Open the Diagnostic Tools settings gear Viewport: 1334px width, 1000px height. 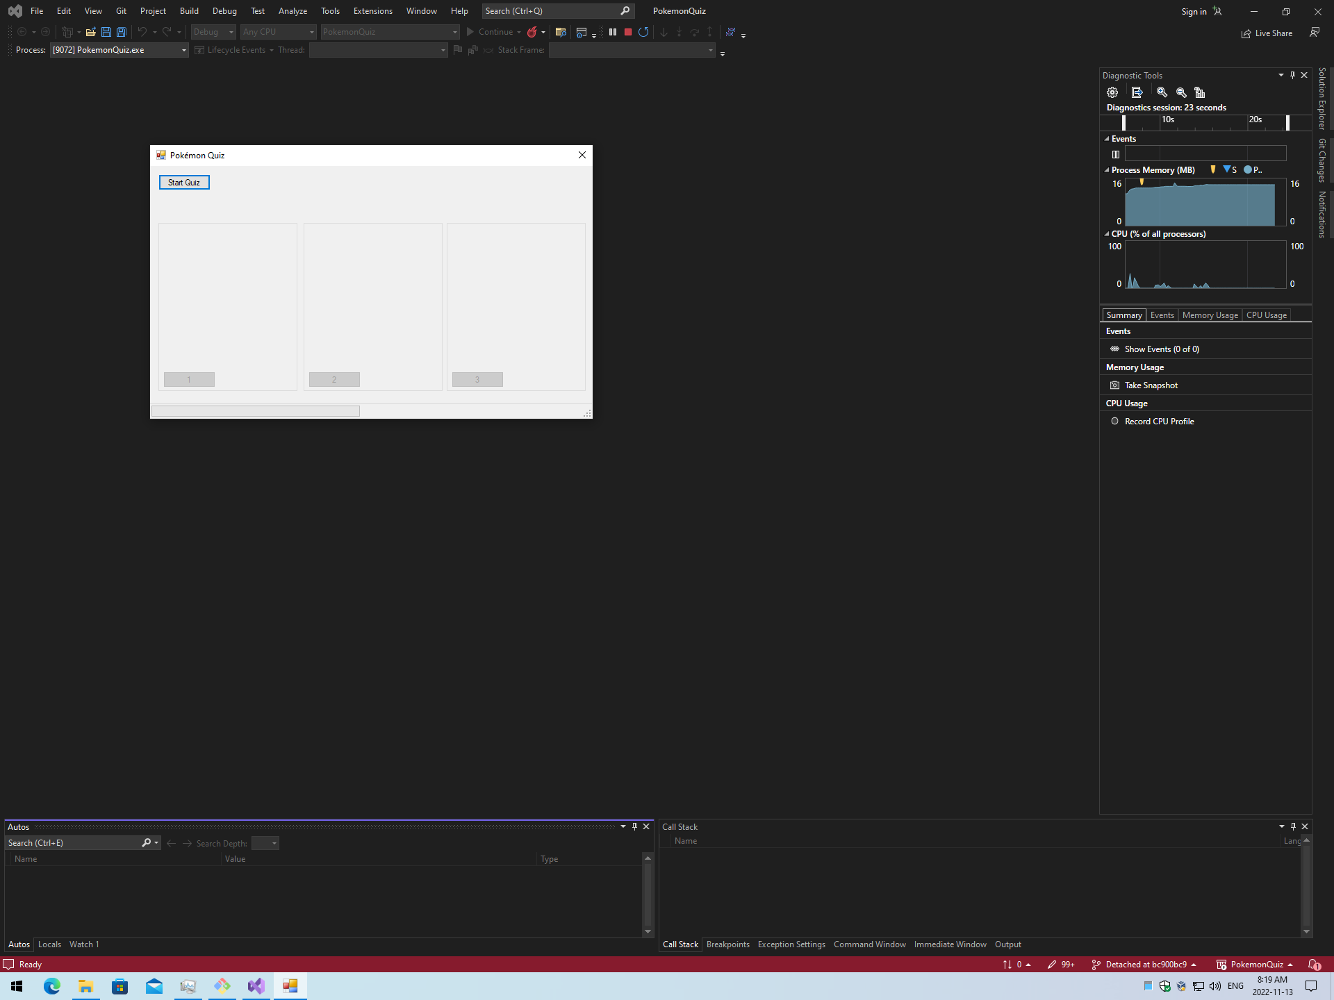(x=1112, y=92)
